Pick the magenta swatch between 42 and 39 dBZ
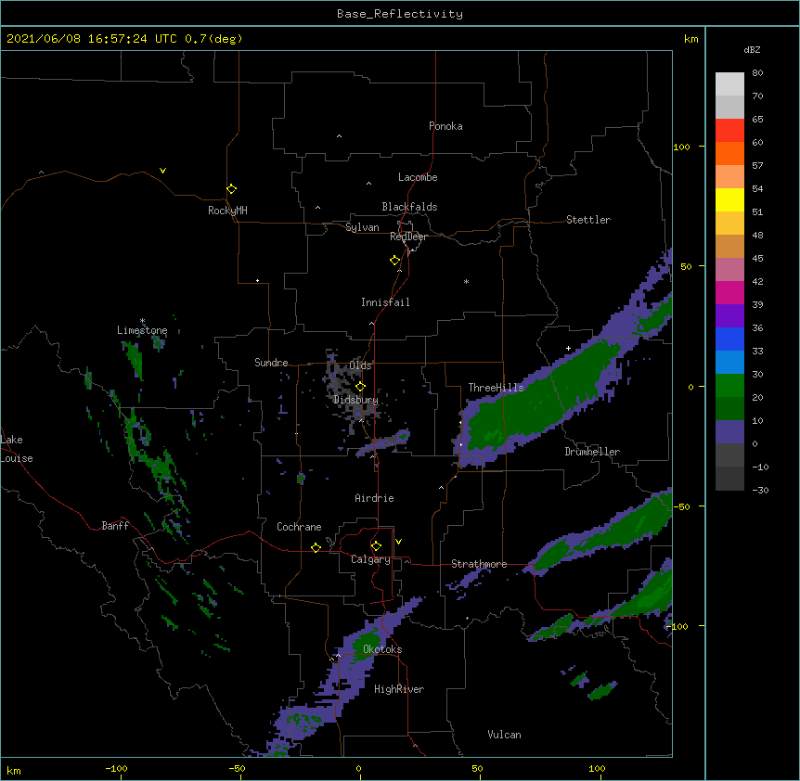Screen dimensions: 800x781 [x=729, y=292]
